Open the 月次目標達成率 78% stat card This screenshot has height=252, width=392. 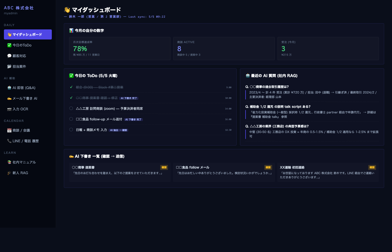point(120,48)
